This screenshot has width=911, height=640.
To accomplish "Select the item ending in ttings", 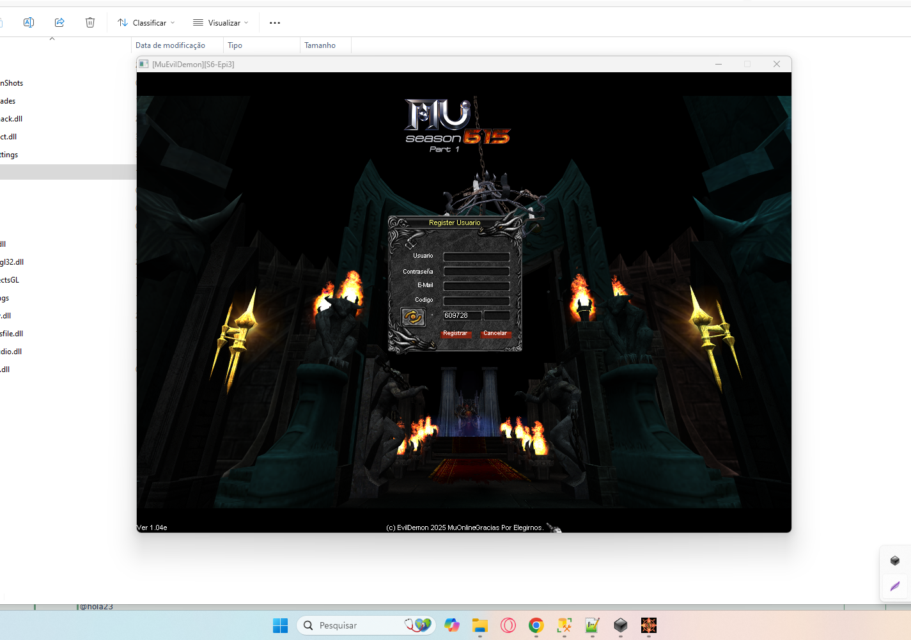I will 9,155.
